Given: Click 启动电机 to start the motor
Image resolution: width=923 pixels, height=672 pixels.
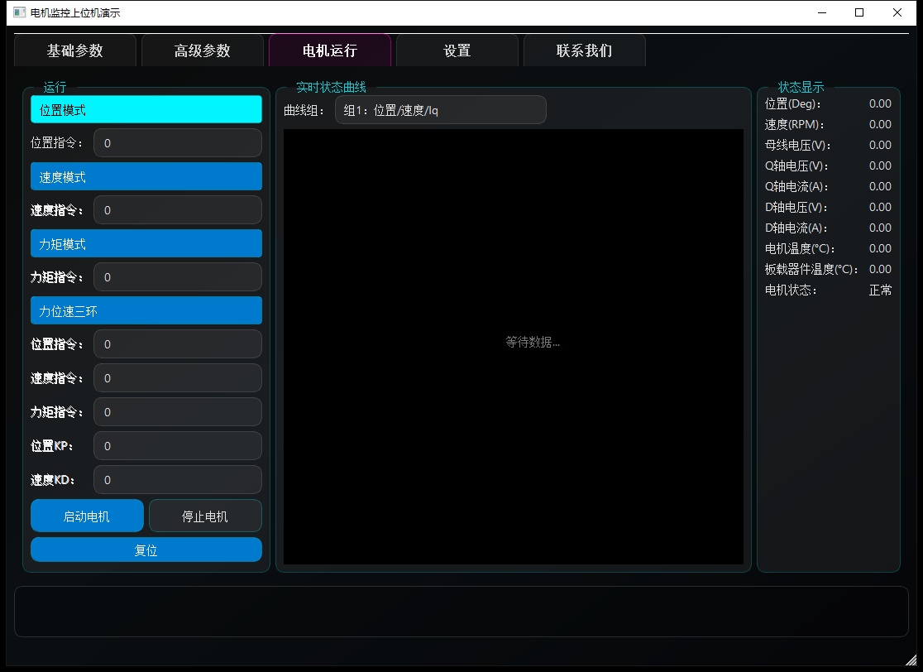Looking at the screenshot, I should (x=87, y=516).
